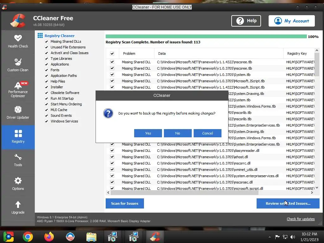Click the horizontal scrollbar thumb
The width and height of the screenshot is (324, 243).
tap(184, 193)
